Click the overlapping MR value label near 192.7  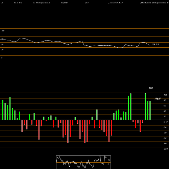tap(158, 99)
